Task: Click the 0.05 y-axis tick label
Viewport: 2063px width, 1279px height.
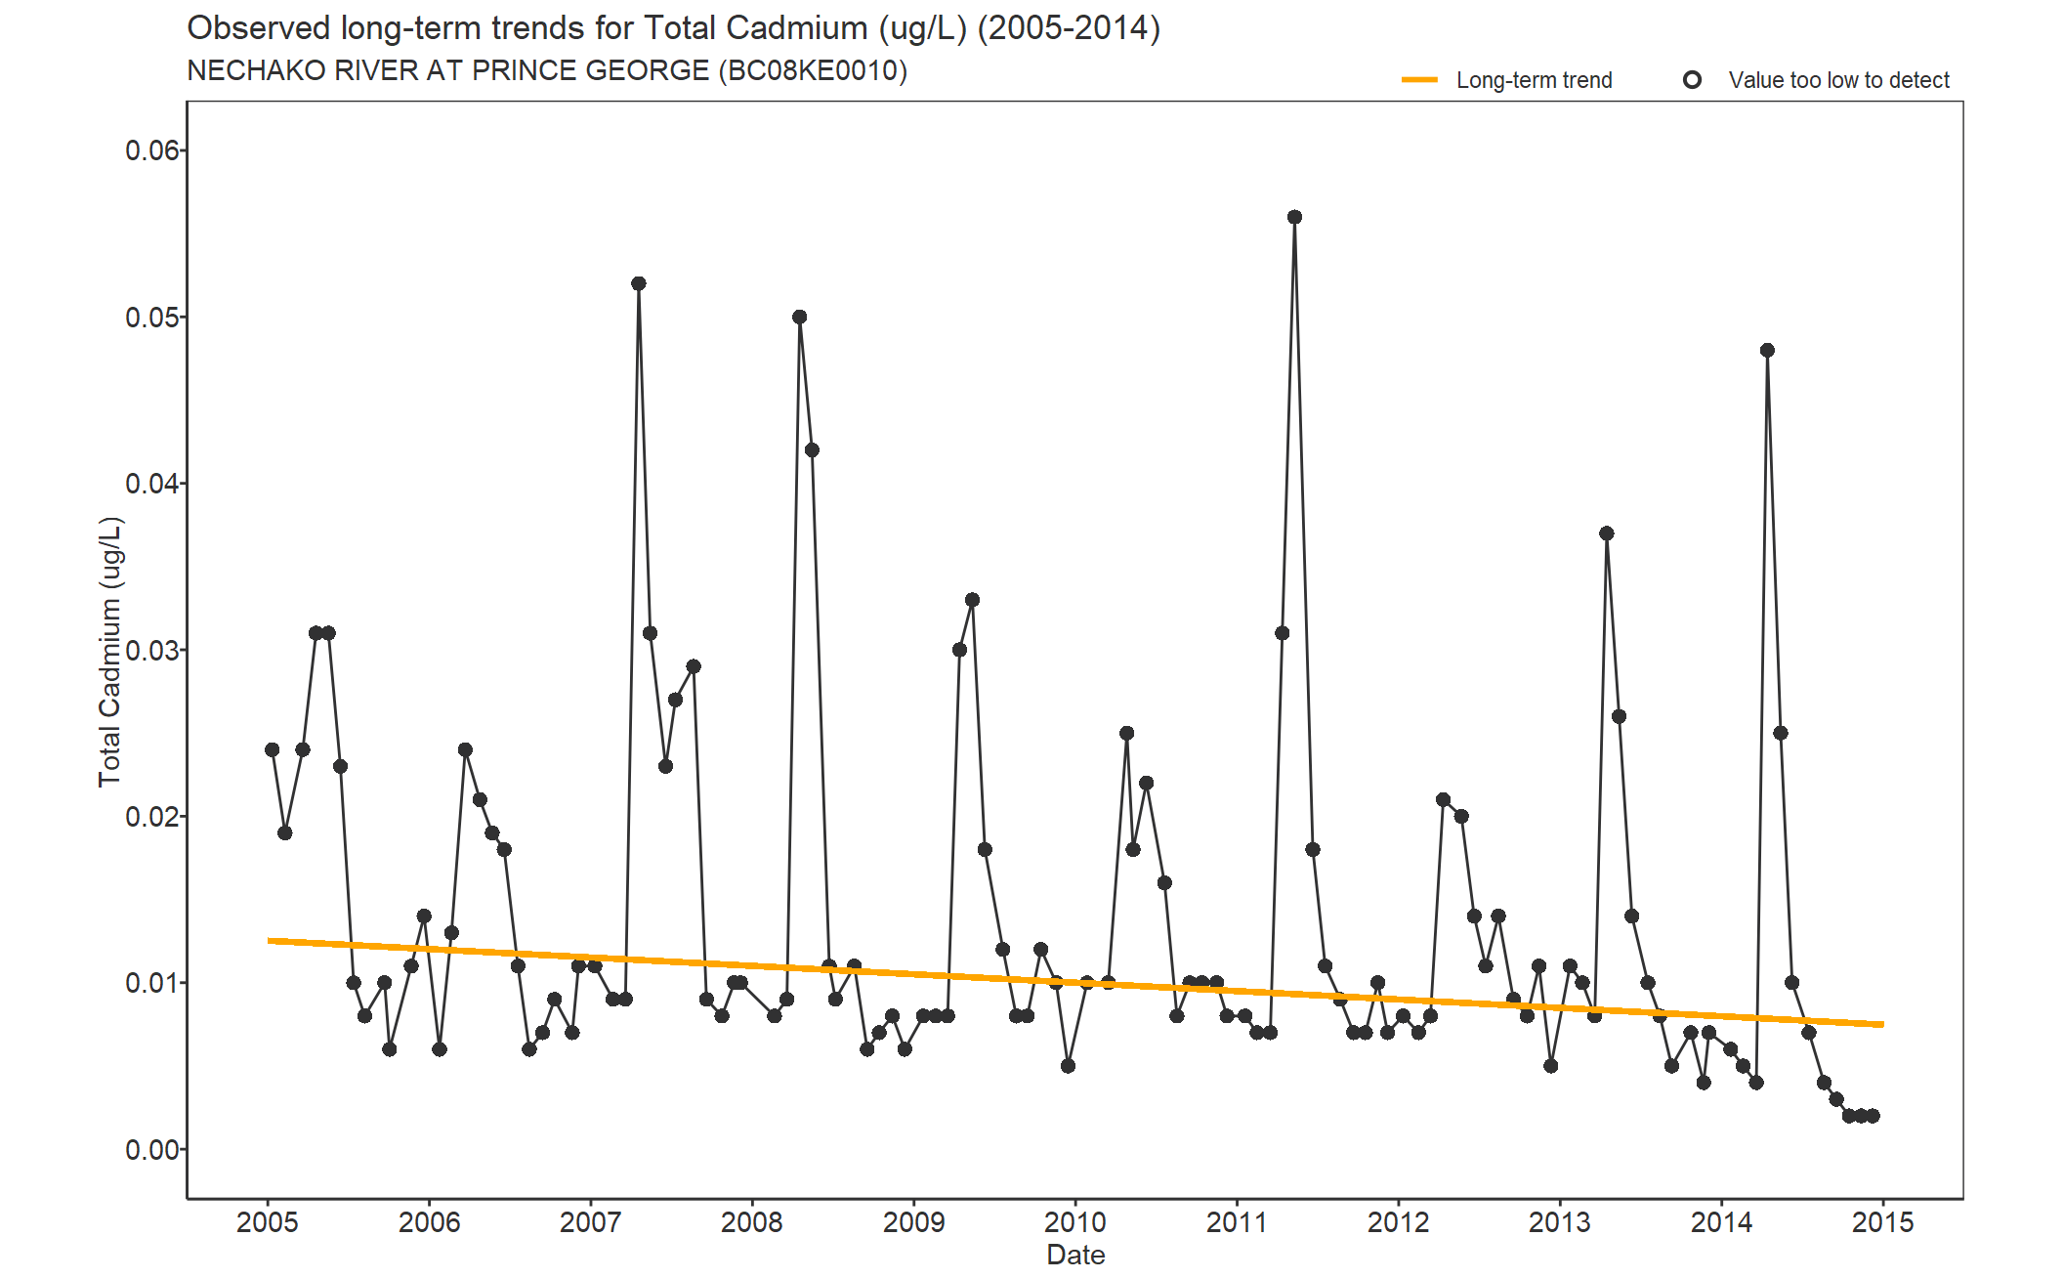Action: (x=152, y=318)
